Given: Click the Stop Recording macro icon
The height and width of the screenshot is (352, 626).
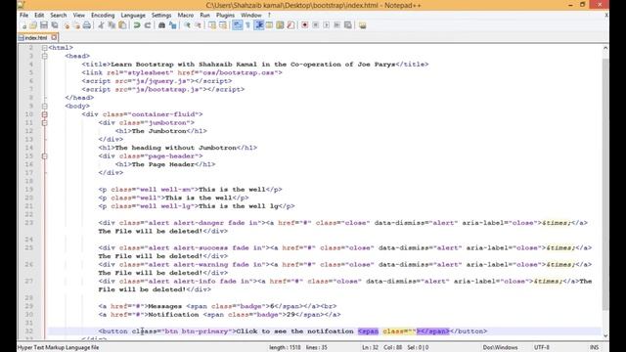Looking at the screenshot, I should click(315, 25).
